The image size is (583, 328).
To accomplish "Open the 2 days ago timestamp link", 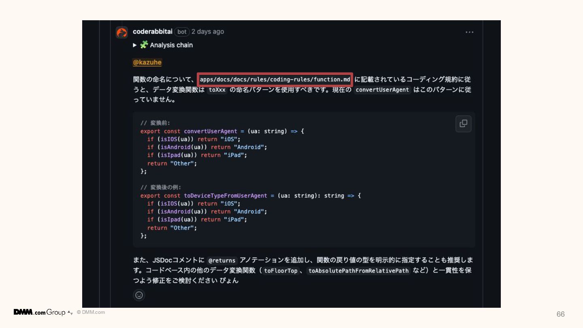I will (208, 32).
